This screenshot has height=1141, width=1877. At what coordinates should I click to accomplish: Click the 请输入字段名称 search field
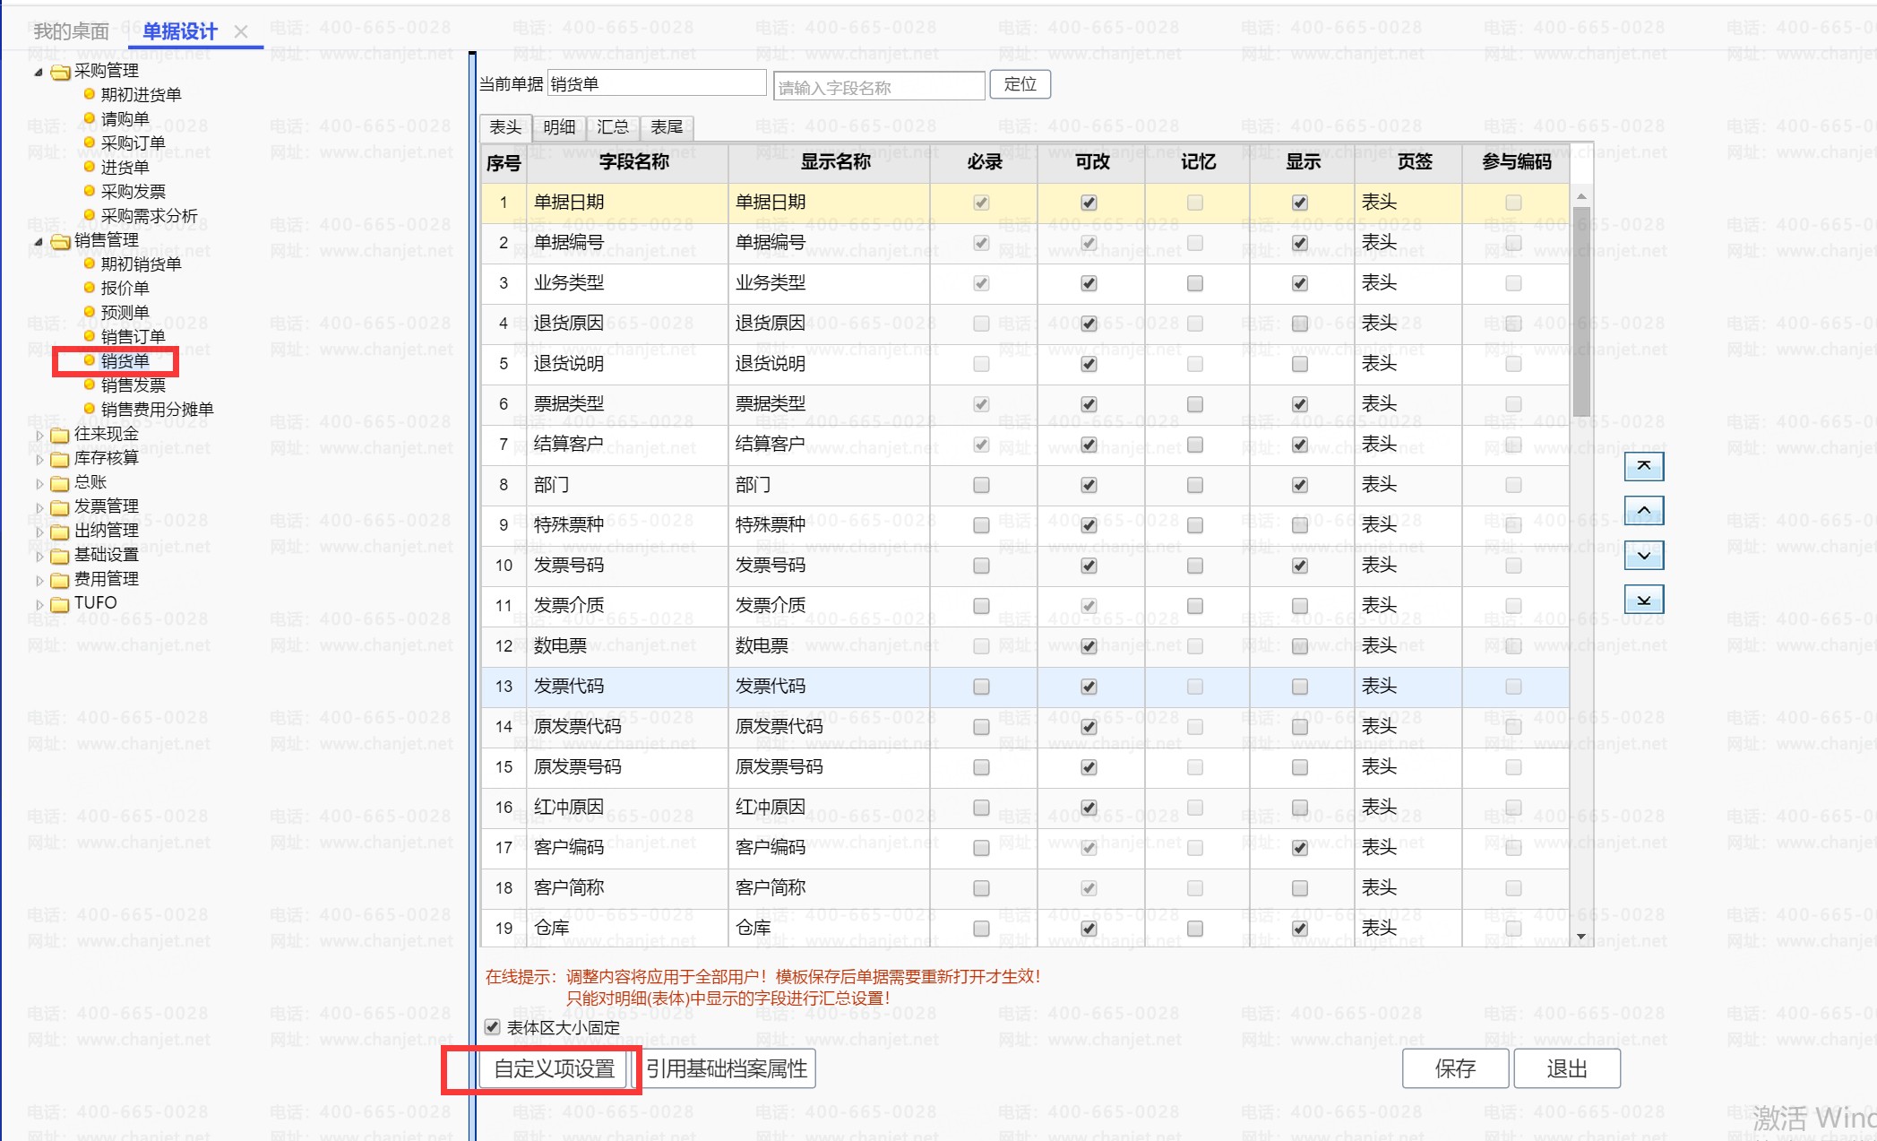[x=879, y=87]
